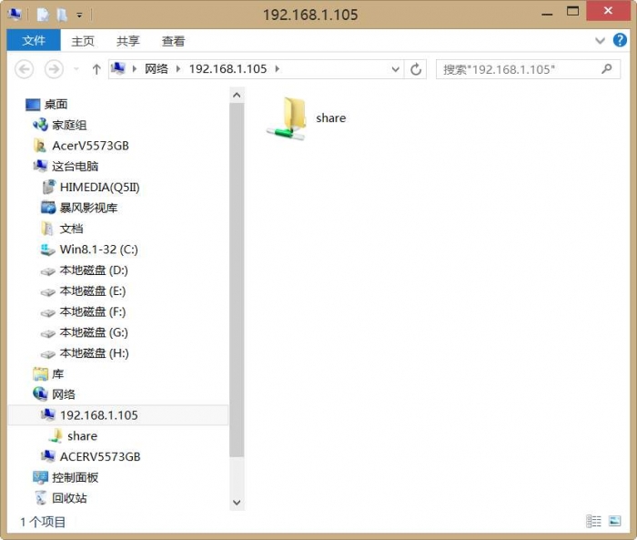
Task: Expand the root arrow before 网络 in the breadcrumb
Action: click(x=135, y=69)
